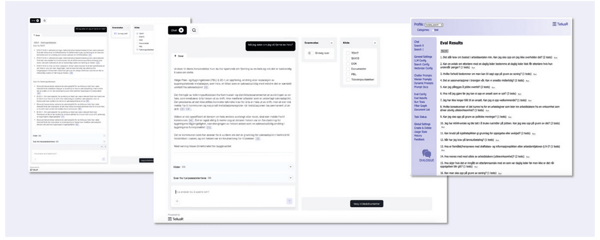Open General Settings in Eval sidebar
Image resolution: width=600 pixels, height=240 pixels.
pyautogui.click(x=423, y=57)
